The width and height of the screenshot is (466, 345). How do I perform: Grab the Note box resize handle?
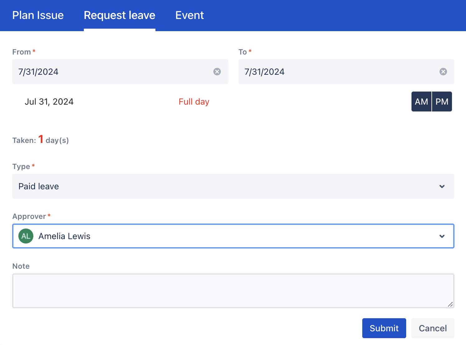450,304
